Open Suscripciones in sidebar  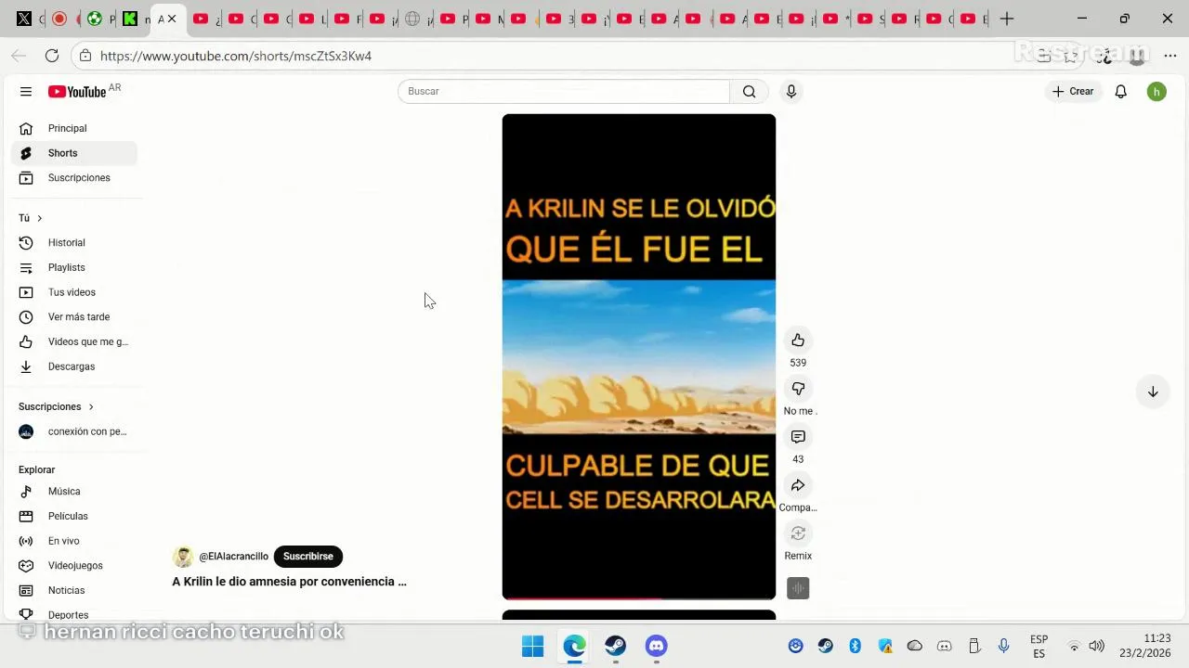click(x=74, y=178)
